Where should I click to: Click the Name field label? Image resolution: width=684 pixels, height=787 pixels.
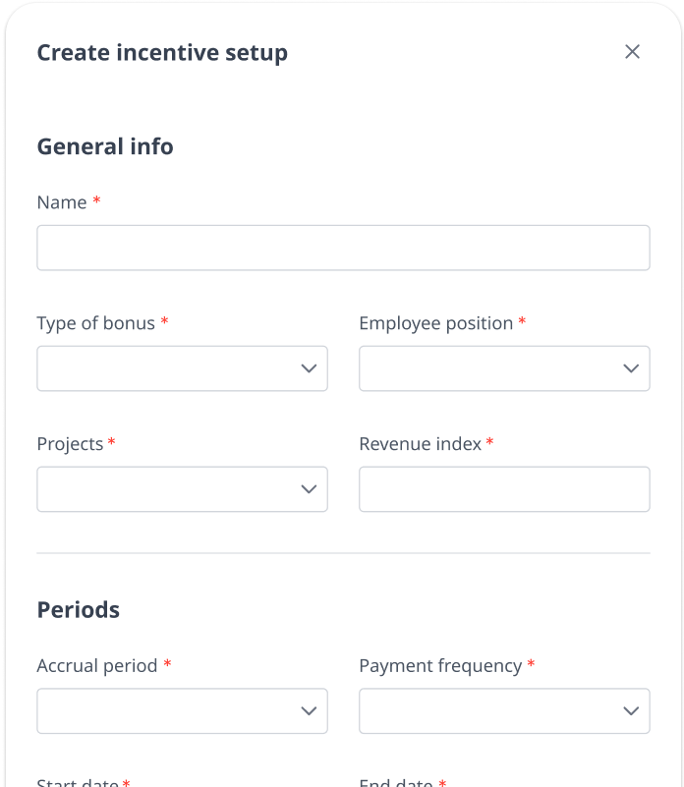coord(62,202)
